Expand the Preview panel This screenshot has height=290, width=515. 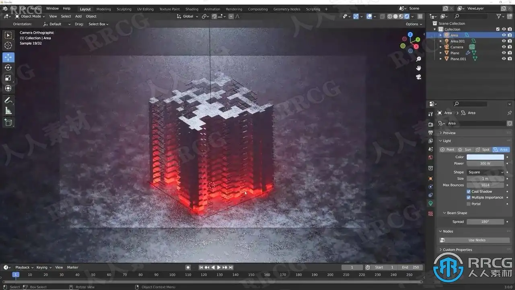coord(449,133)
